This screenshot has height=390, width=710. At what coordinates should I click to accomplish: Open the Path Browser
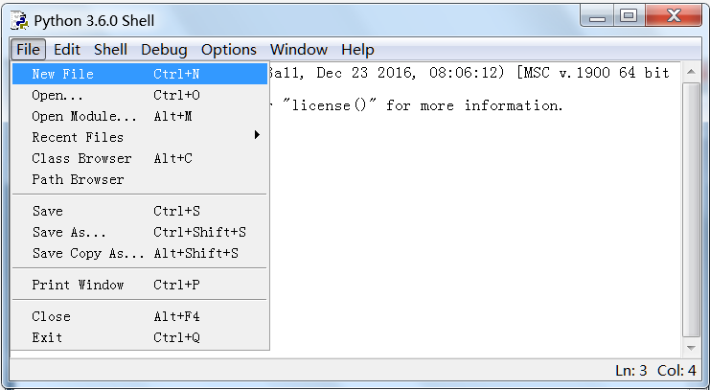[x=78, y=179]
